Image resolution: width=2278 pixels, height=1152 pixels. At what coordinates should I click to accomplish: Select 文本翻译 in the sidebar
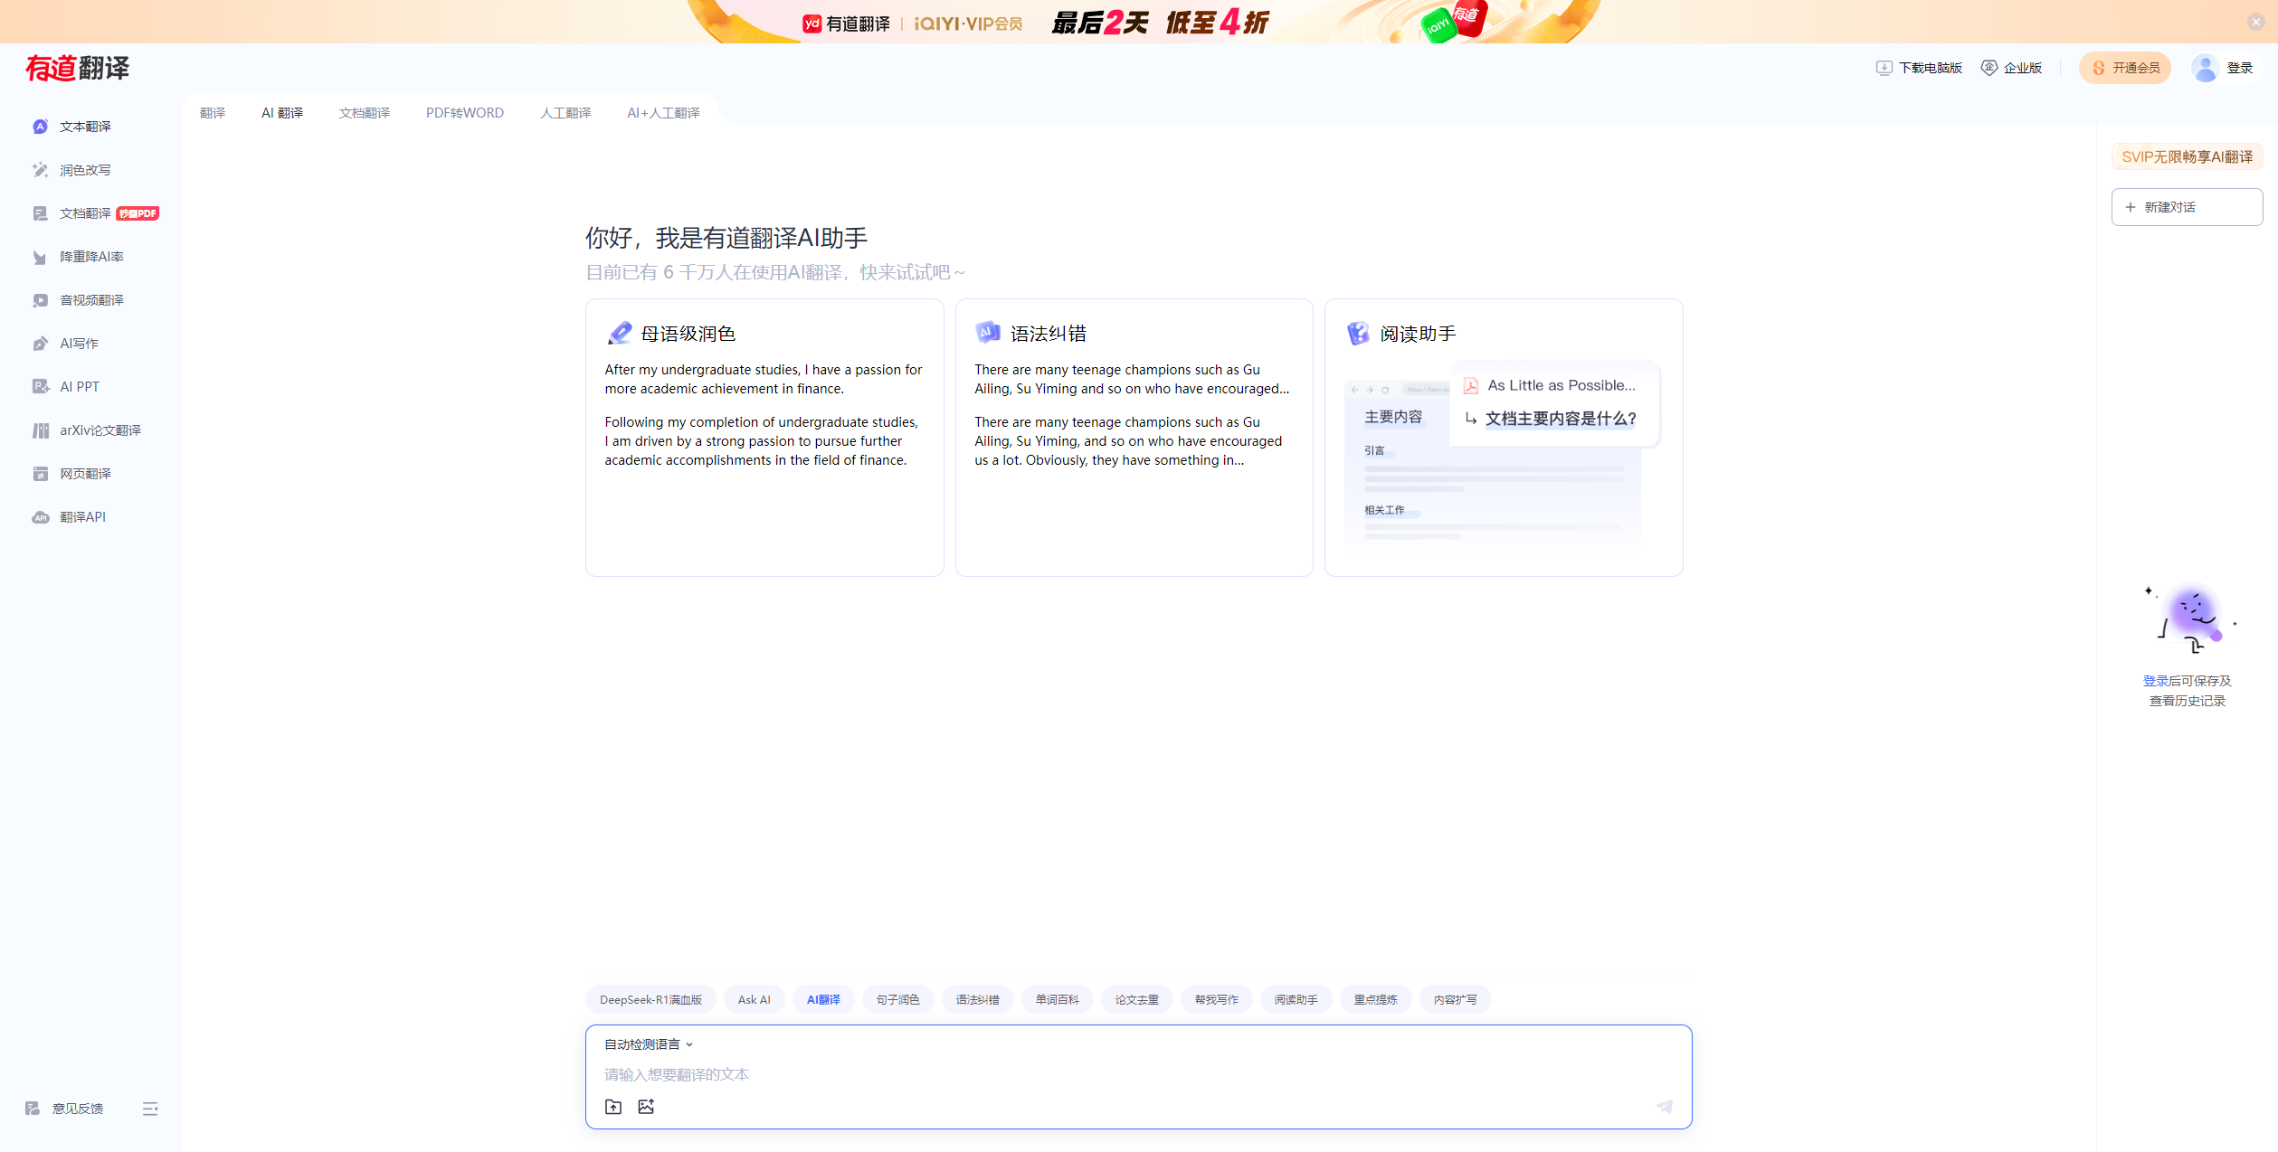(85, 126)
